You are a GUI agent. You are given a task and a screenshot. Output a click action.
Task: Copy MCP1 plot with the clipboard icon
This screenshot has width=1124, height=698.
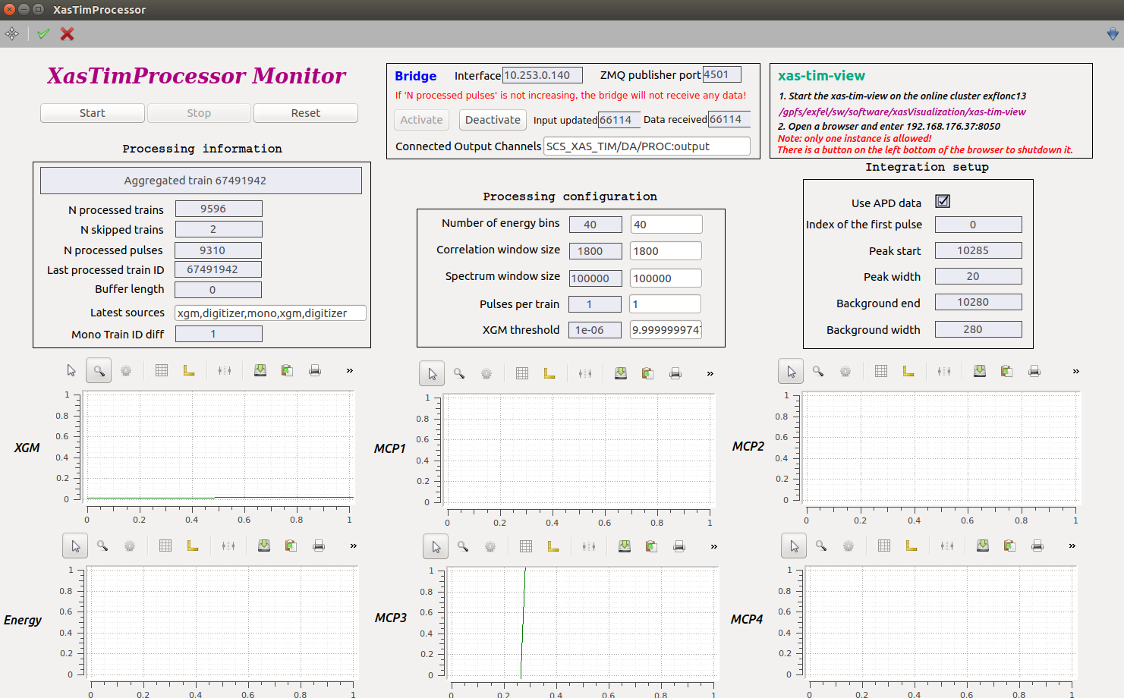click(647, 373)
